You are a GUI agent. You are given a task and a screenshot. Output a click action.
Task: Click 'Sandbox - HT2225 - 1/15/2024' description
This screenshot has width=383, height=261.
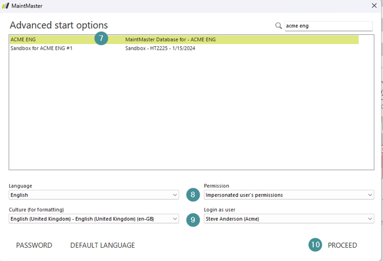pyautogui.click(x=160, y=49)
